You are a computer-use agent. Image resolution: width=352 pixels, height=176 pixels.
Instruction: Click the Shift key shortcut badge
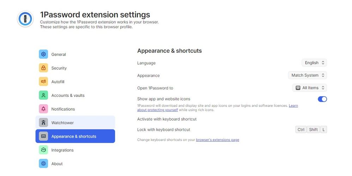point(313,130)
